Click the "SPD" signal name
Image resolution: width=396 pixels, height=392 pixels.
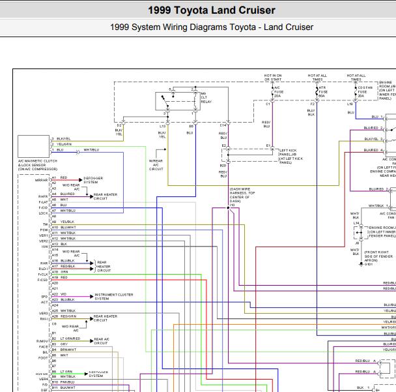[44, 297]
